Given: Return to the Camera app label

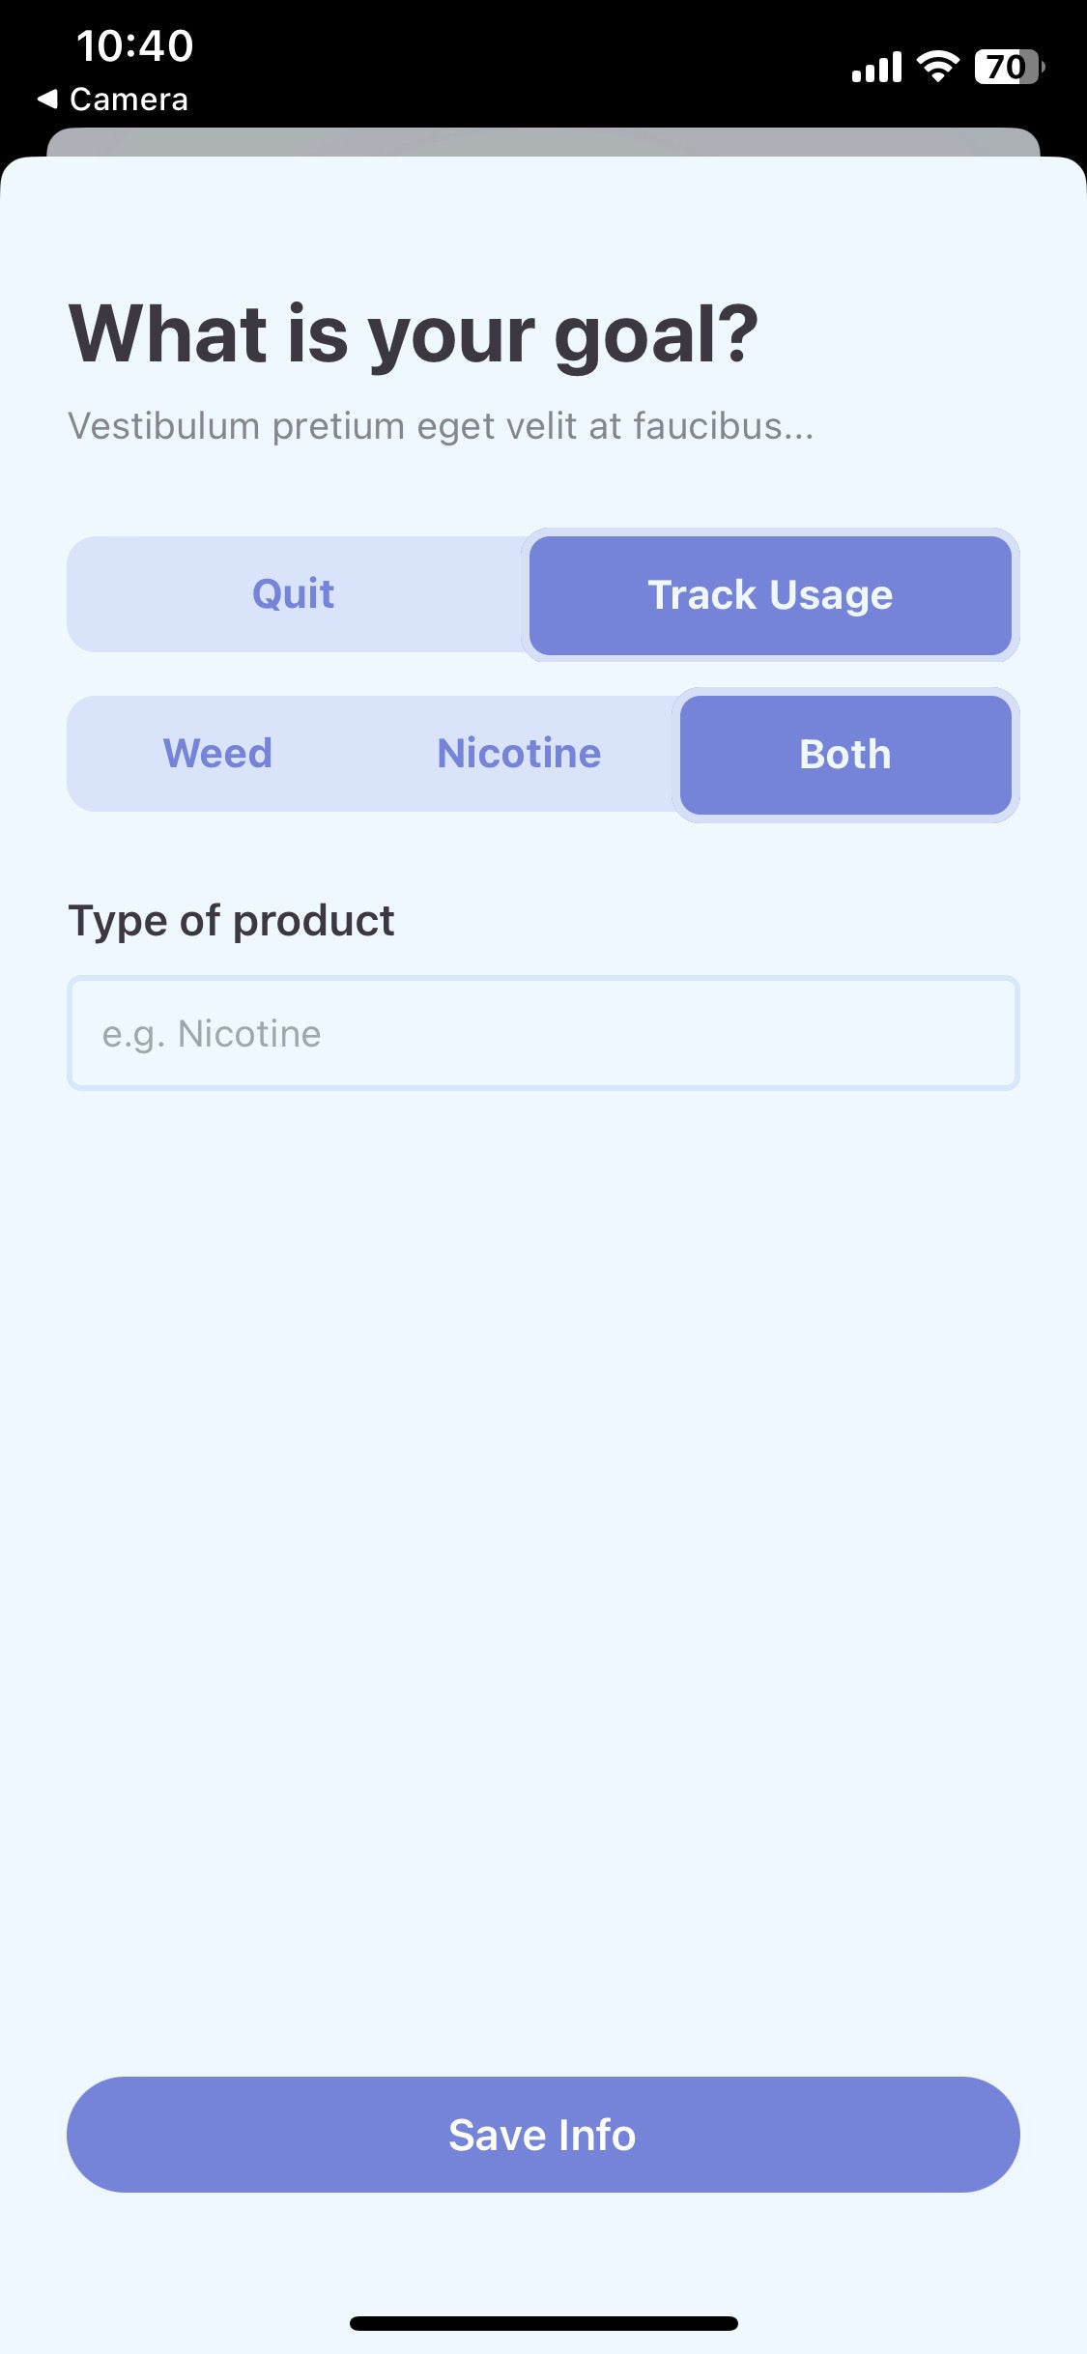Looking at the screenshot, I should 129,100.
